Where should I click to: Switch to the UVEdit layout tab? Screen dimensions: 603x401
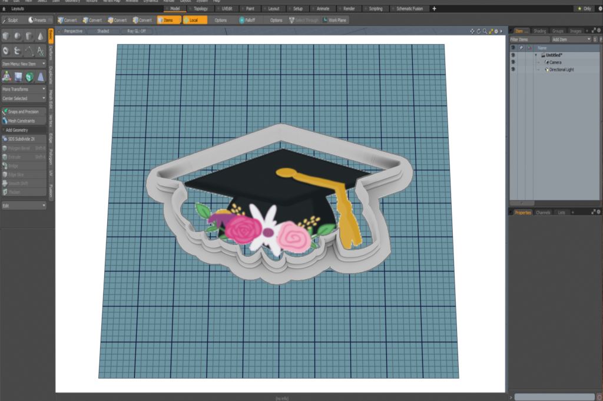[x=227, y=9]
